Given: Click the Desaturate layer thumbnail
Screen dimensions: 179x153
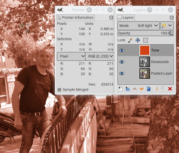Looking at the screenshot, I should [145, 62].
